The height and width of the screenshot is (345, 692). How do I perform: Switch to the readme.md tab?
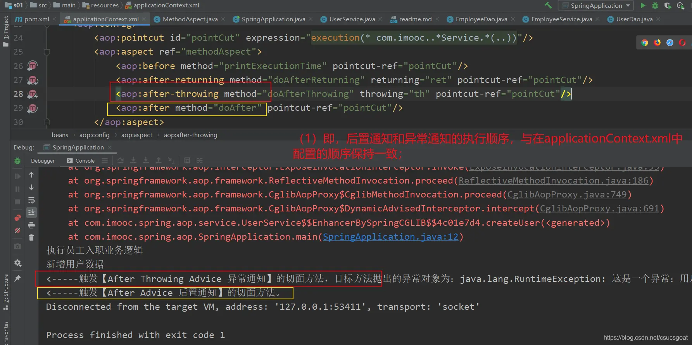click(x=415, y=19)
